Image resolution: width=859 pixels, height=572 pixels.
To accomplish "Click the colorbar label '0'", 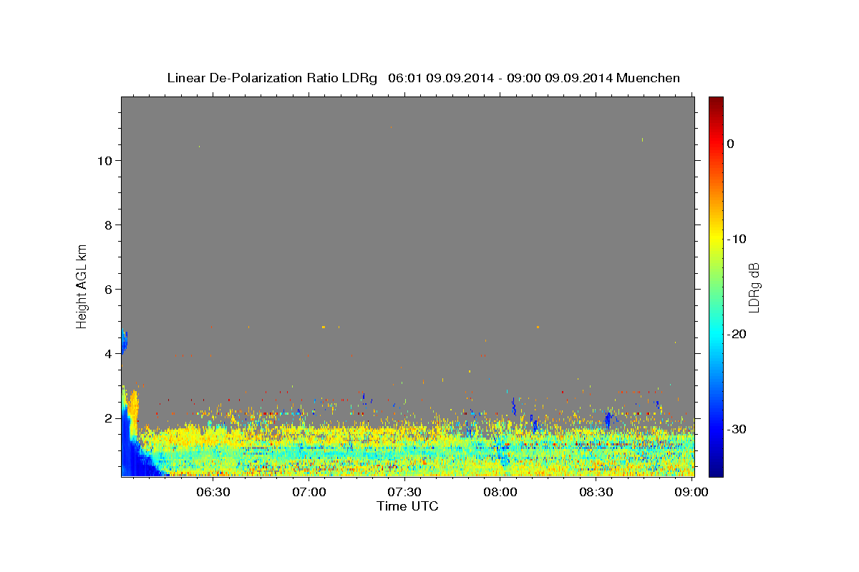I will pos(731,144).
